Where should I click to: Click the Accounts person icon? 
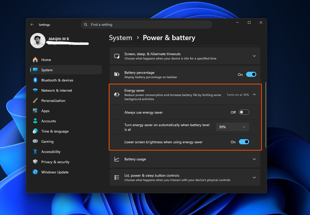(35, 121)
